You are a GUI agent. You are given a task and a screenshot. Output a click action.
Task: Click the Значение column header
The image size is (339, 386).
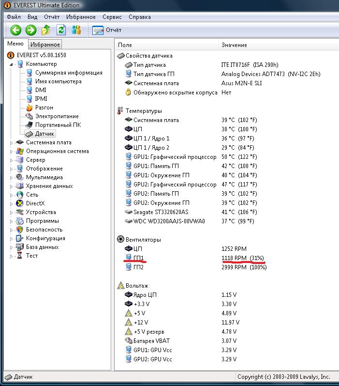[x=279, y=45]
